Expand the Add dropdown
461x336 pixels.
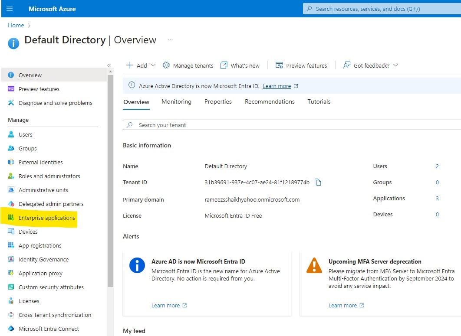[x=153, y=65]
